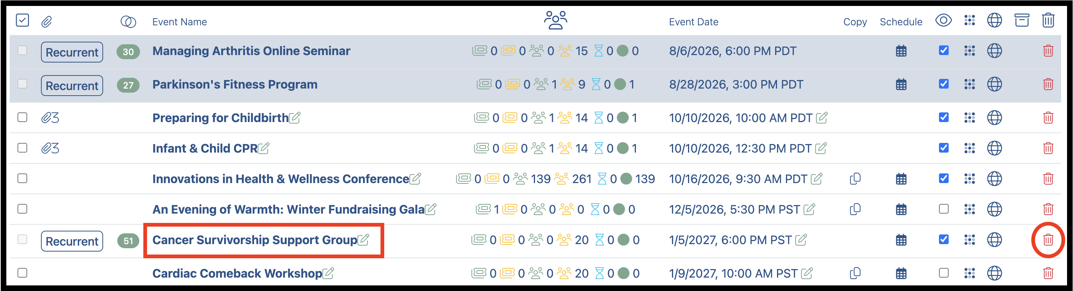The image size is (1073, 291).
Task: Open attachments icon on Preparing for Childbirth row
Action: click(x=50, y=118)
